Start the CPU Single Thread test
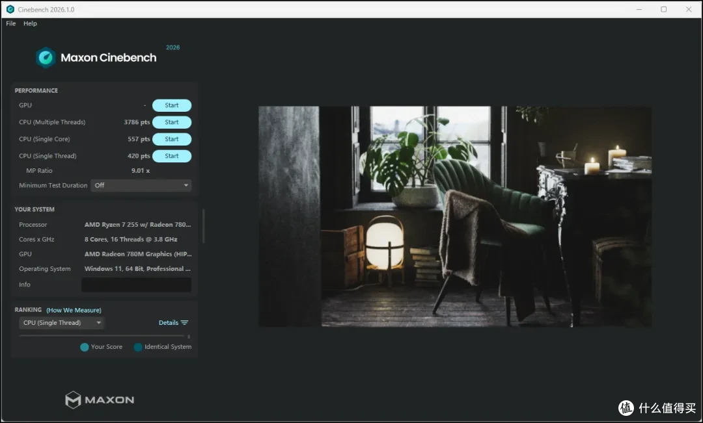 coord(172,156)
